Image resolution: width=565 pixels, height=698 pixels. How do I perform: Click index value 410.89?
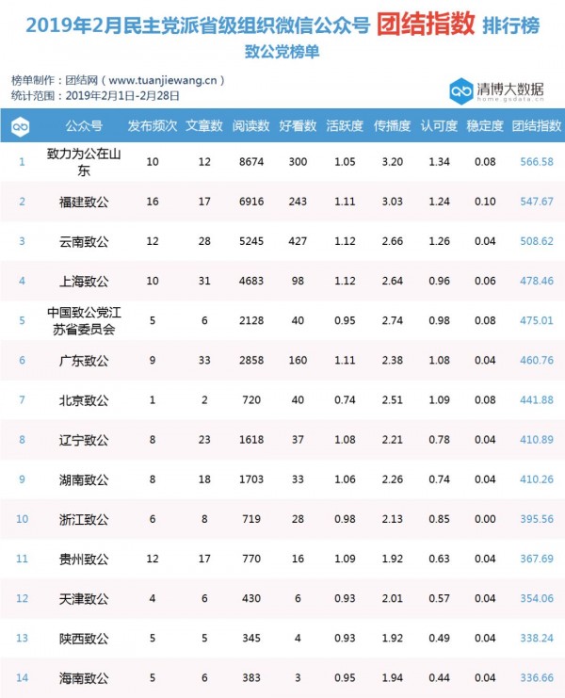[537, 439]
